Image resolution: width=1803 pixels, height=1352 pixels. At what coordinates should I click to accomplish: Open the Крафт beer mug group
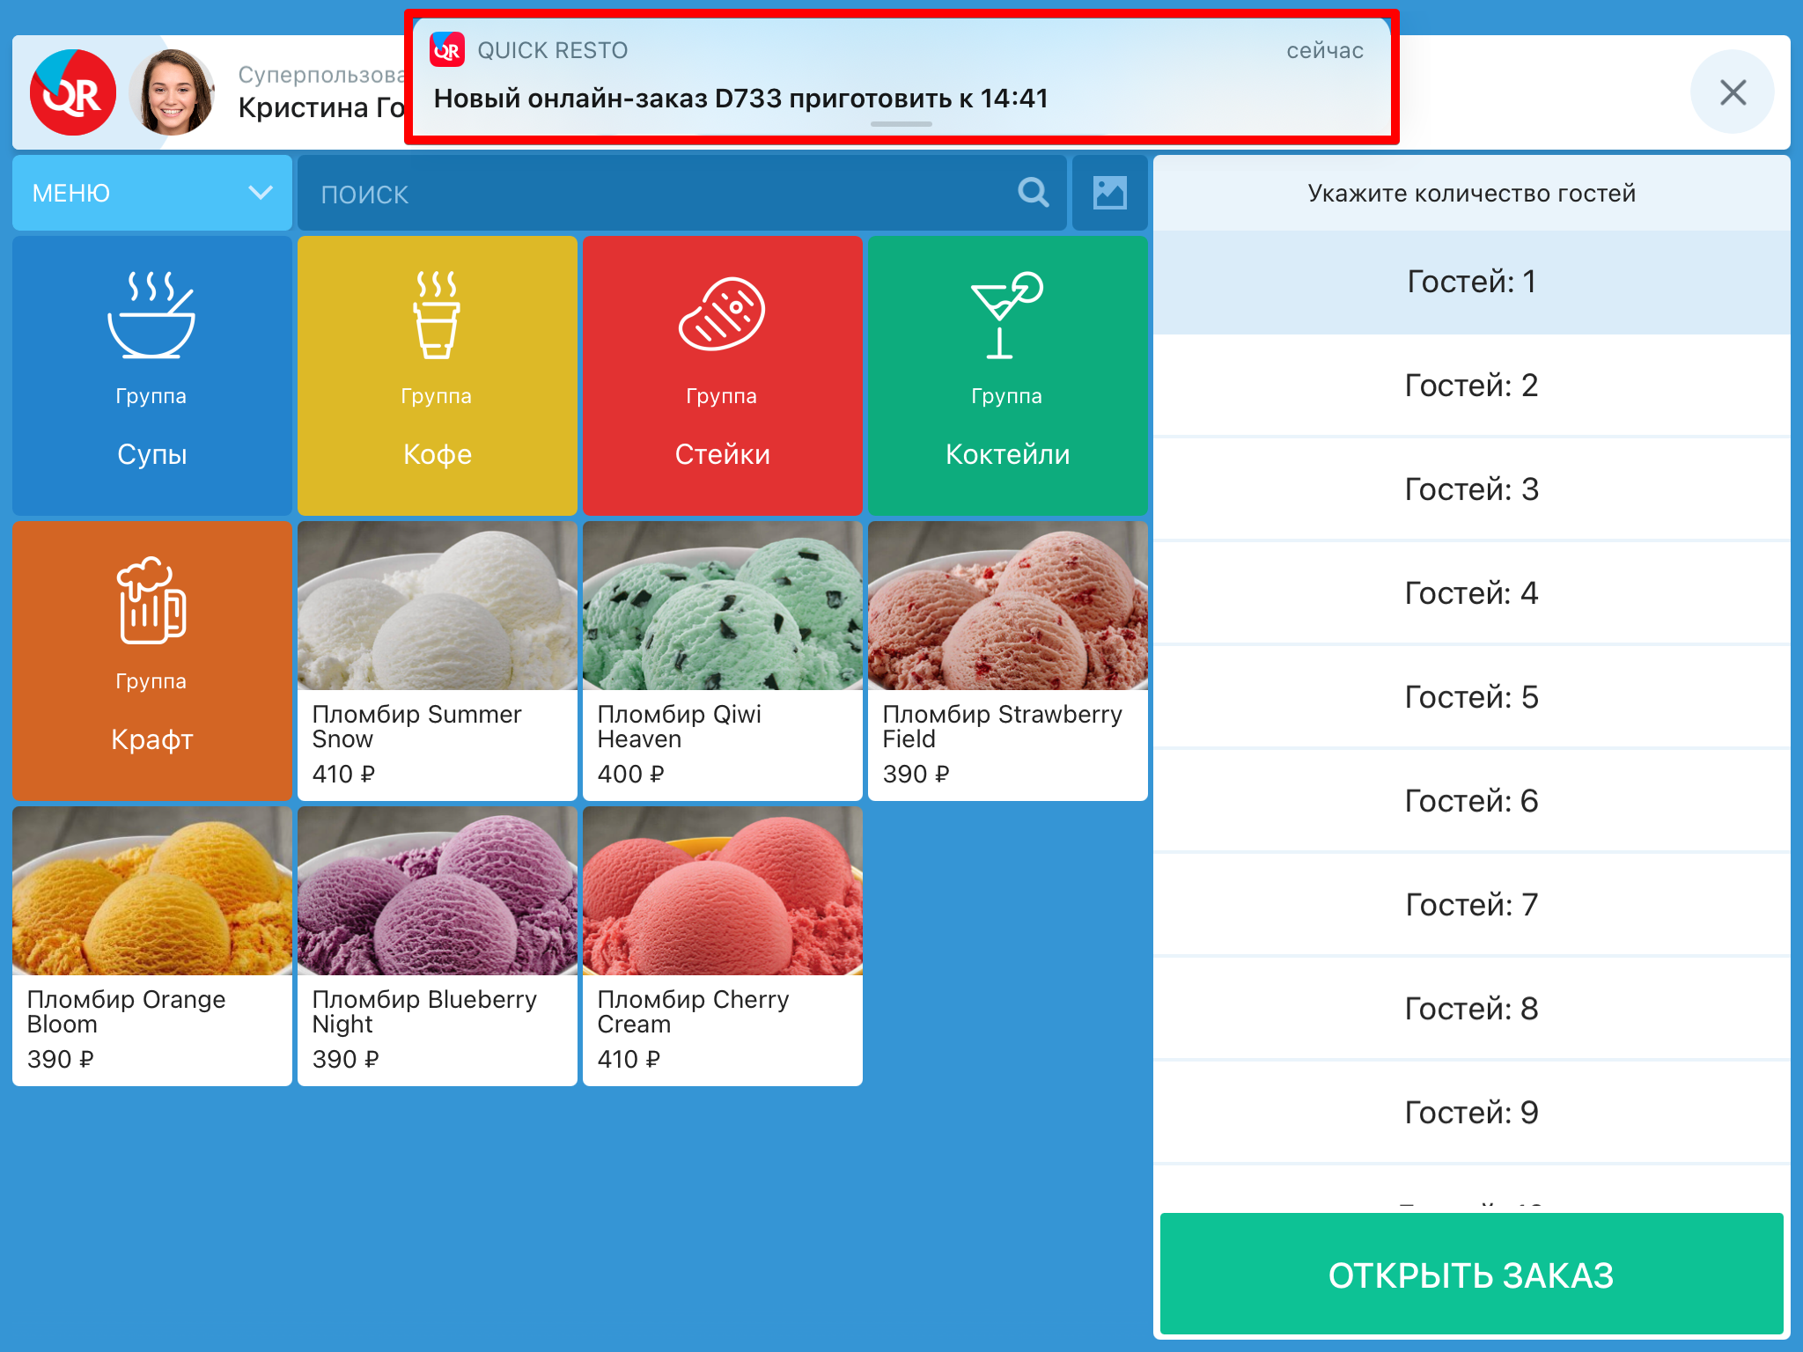click(151, 659)
